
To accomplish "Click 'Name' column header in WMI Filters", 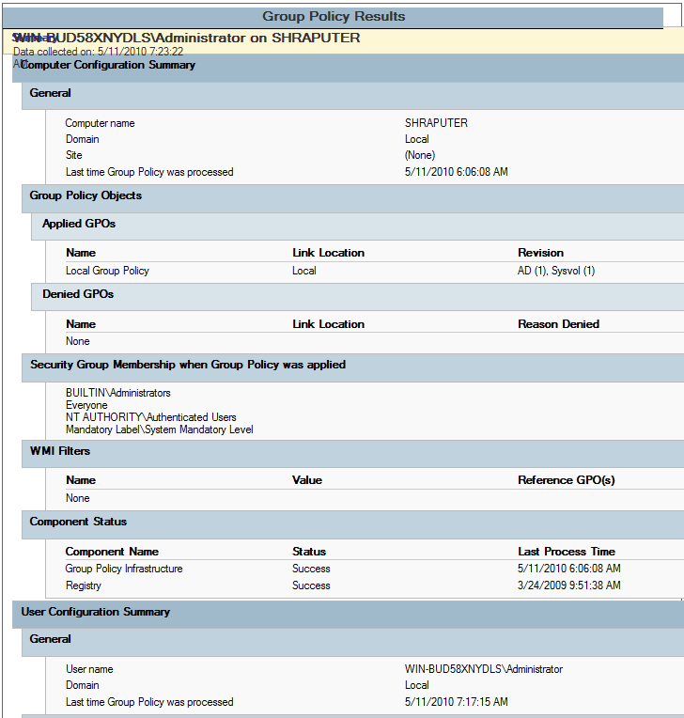I will (81, 480).
